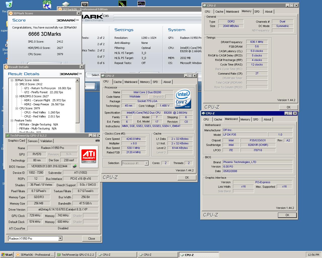Open the Memory tab in center CPU-Z window
Screen dimensions: 322x258
145,82
